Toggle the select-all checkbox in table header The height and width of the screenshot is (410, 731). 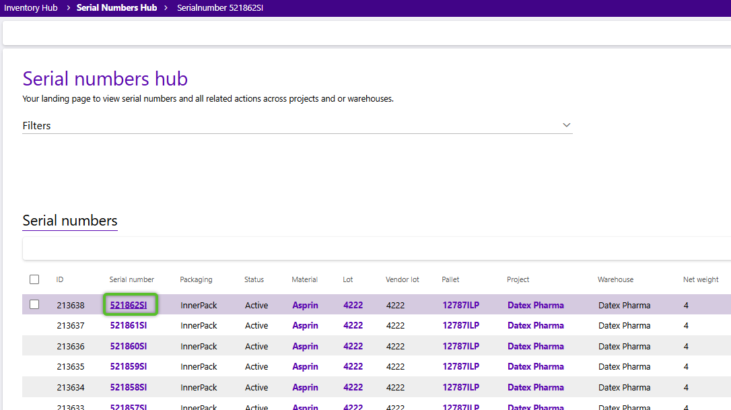coord(34,279)
